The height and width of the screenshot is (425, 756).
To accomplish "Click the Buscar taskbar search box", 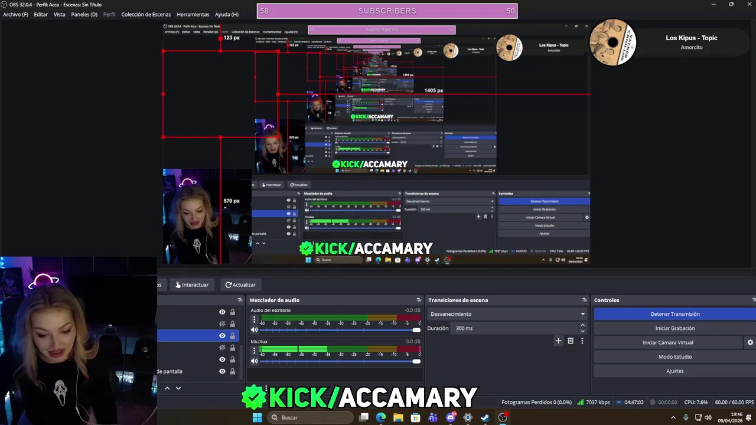I will tap(311, 417).
